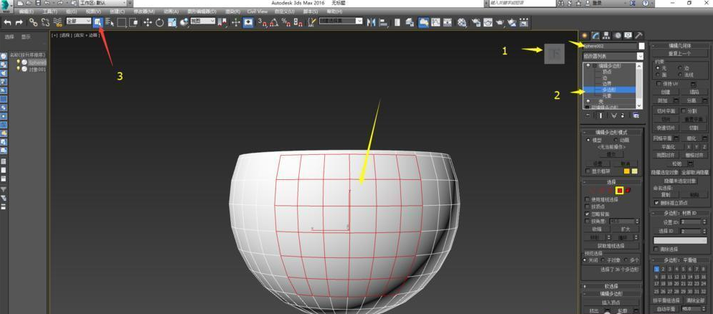Click the 重复上一个 button
The image size is (713, 314).
679,54
